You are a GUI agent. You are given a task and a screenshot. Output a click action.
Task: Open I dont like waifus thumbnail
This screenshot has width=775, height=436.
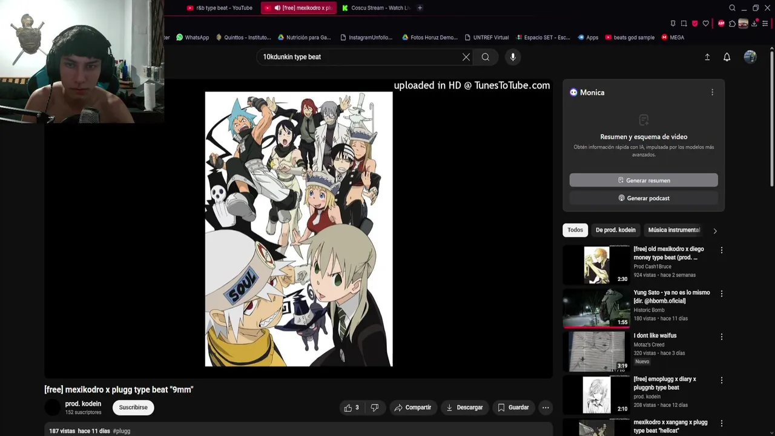(x=596, y=351)
